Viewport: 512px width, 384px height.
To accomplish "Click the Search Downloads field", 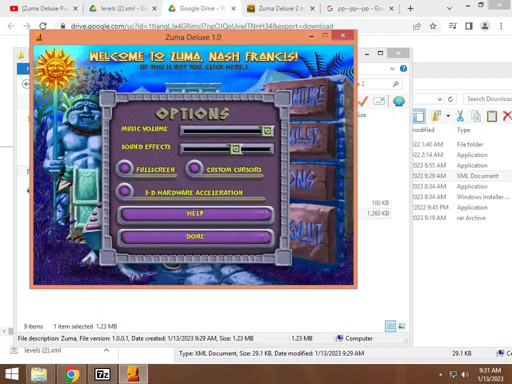I will point(487,99).
